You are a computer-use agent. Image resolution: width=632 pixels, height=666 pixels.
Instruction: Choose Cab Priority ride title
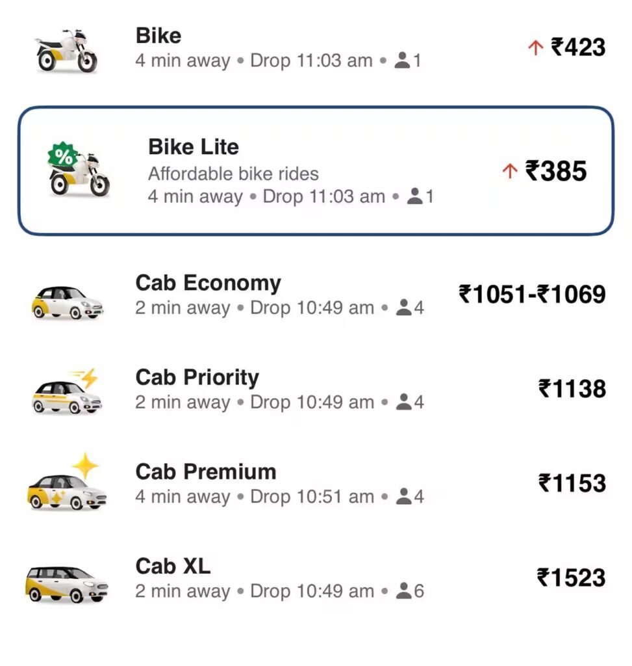coord(197,378)
